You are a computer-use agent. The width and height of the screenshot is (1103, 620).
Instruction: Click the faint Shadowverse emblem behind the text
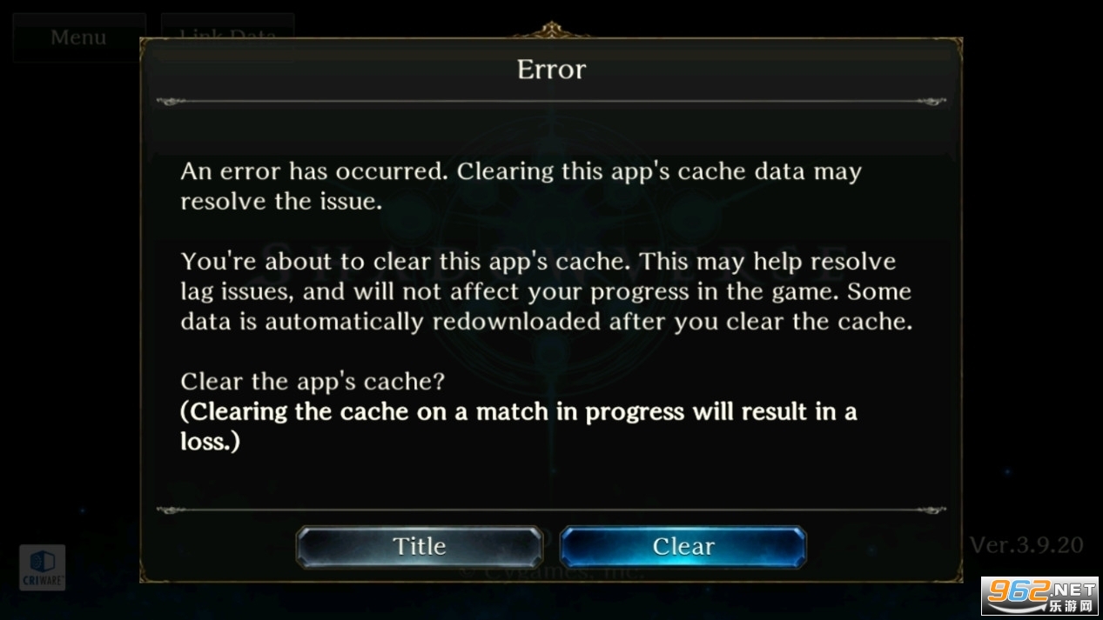point(551,252)
